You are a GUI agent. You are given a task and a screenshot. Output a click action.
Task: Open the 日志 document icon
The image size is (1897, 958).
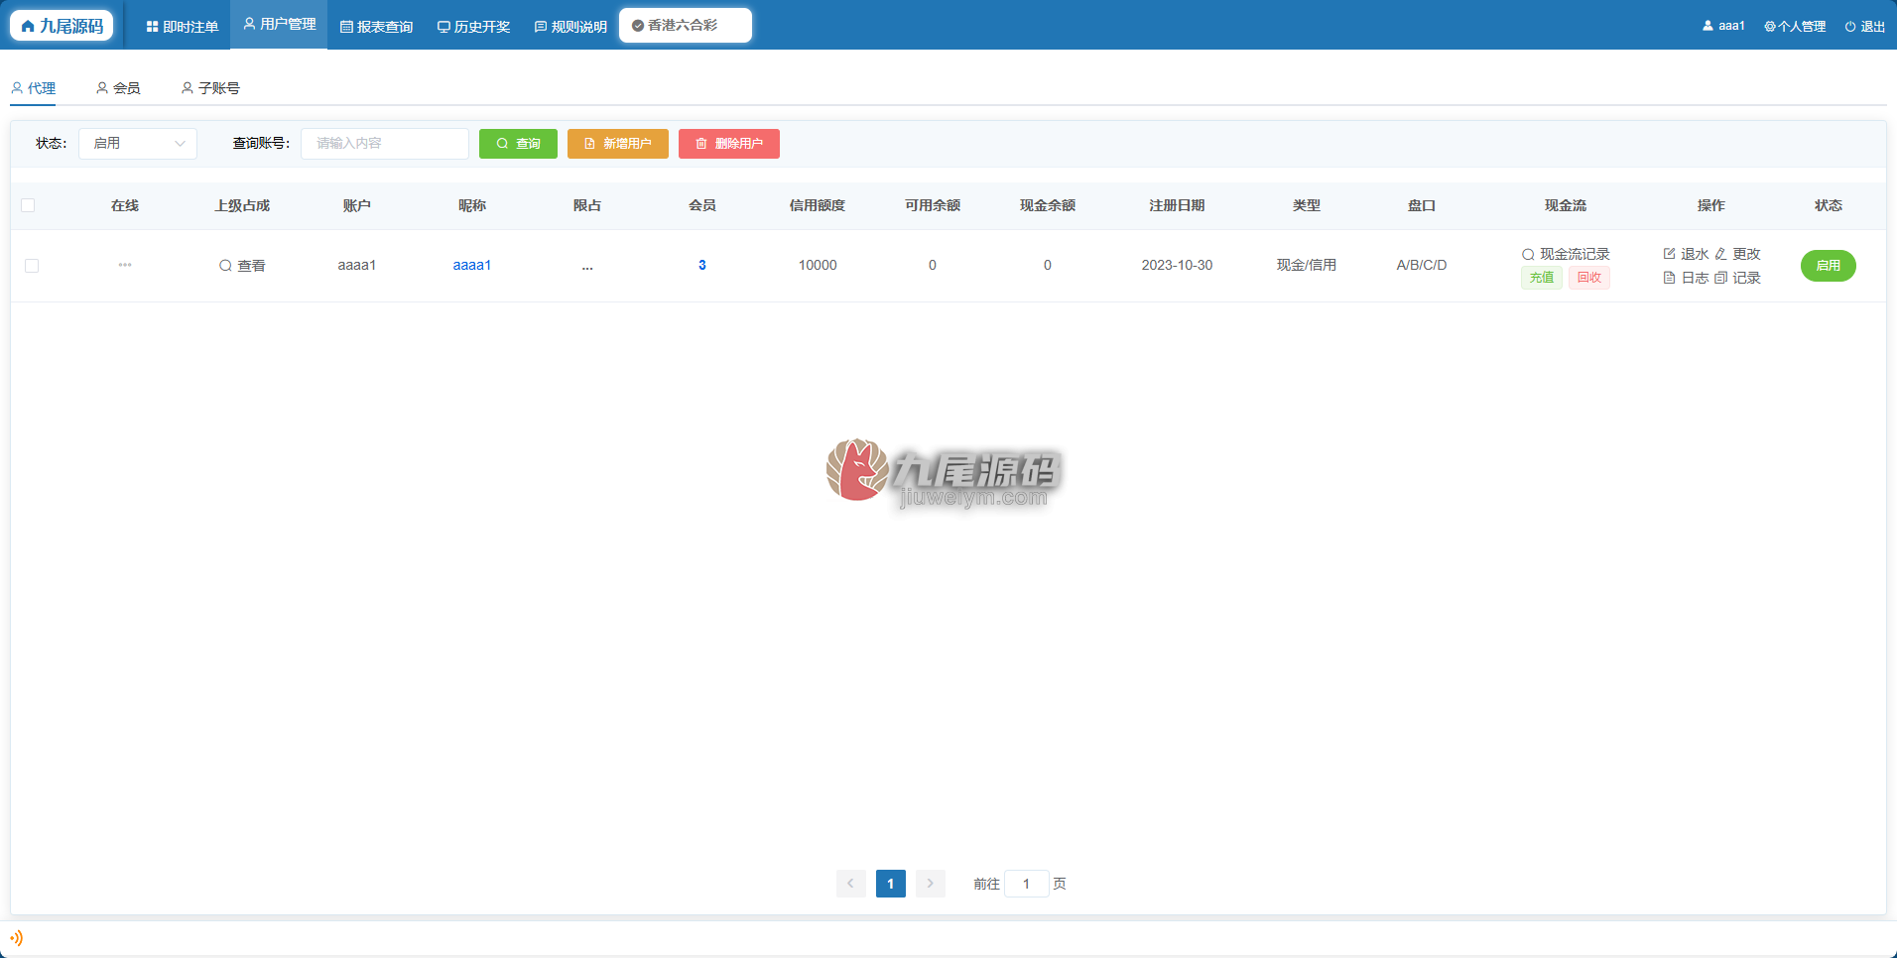[x=1669, y=278]
